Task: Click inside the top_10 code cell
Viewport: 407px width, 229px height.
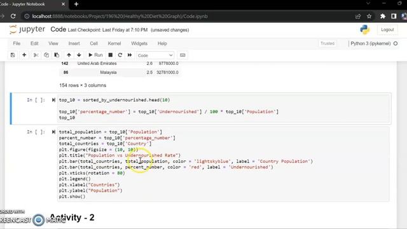Action: 223,109
